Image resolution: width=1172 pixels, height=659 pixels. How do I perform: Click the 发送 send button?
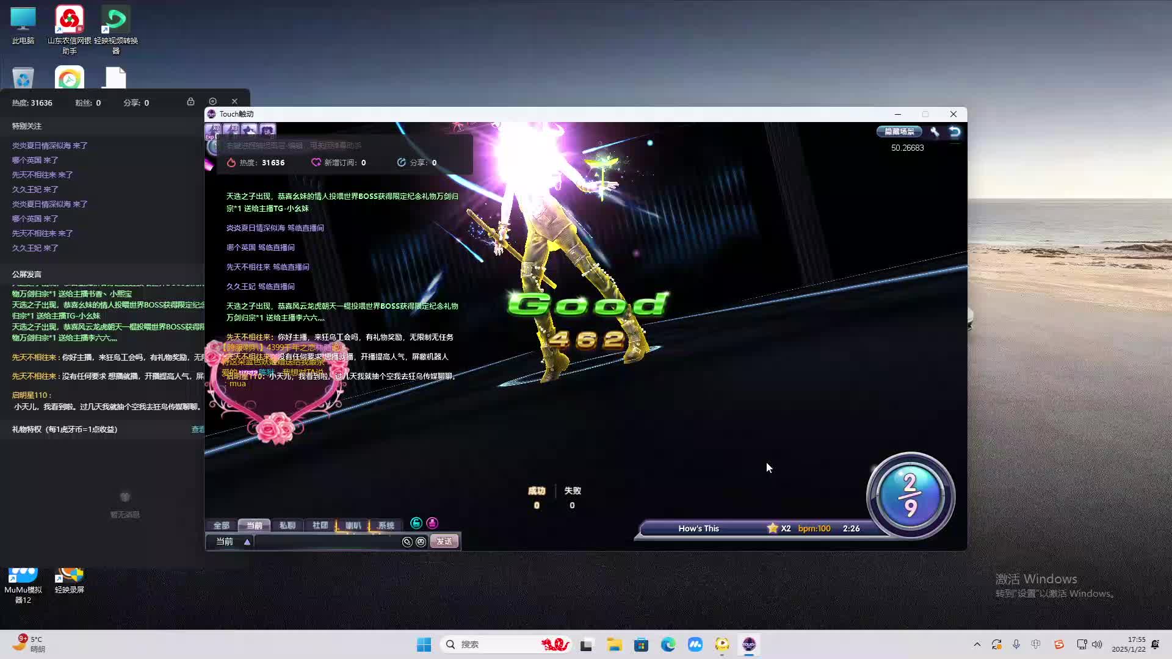pos(444,541)
